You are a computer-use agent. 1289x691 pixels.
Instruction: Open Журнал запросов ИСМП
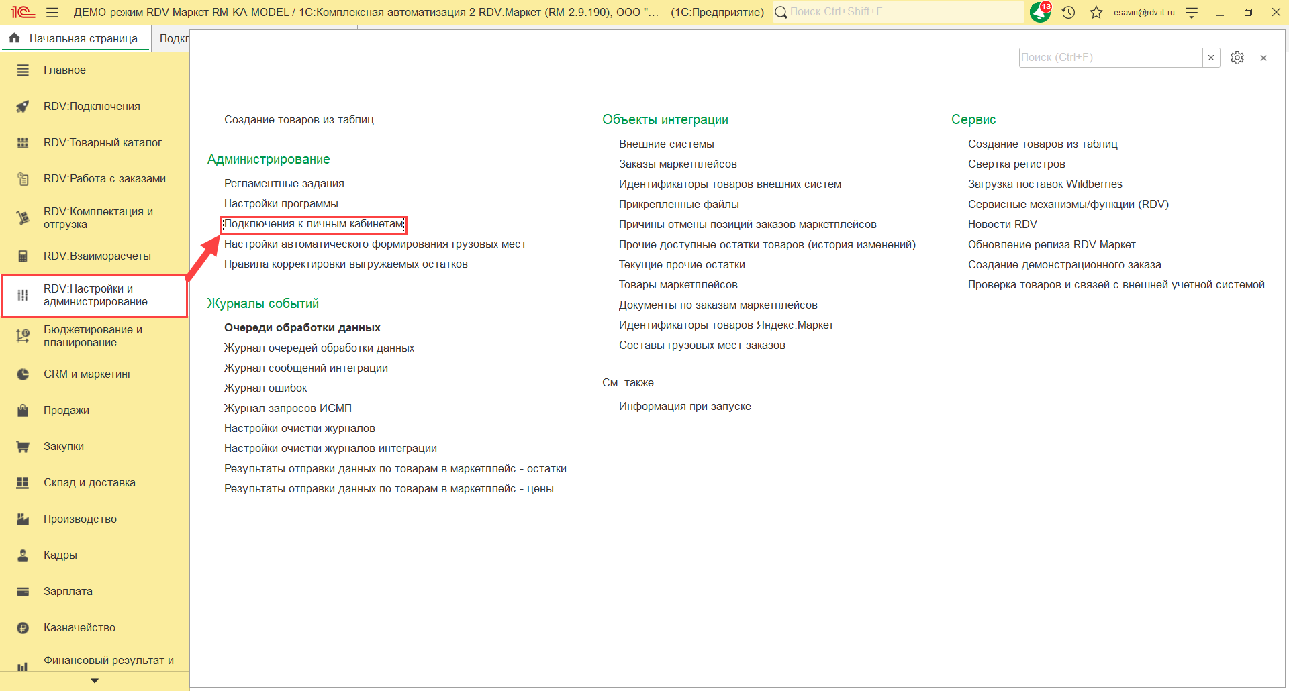(x=288, y=409)
